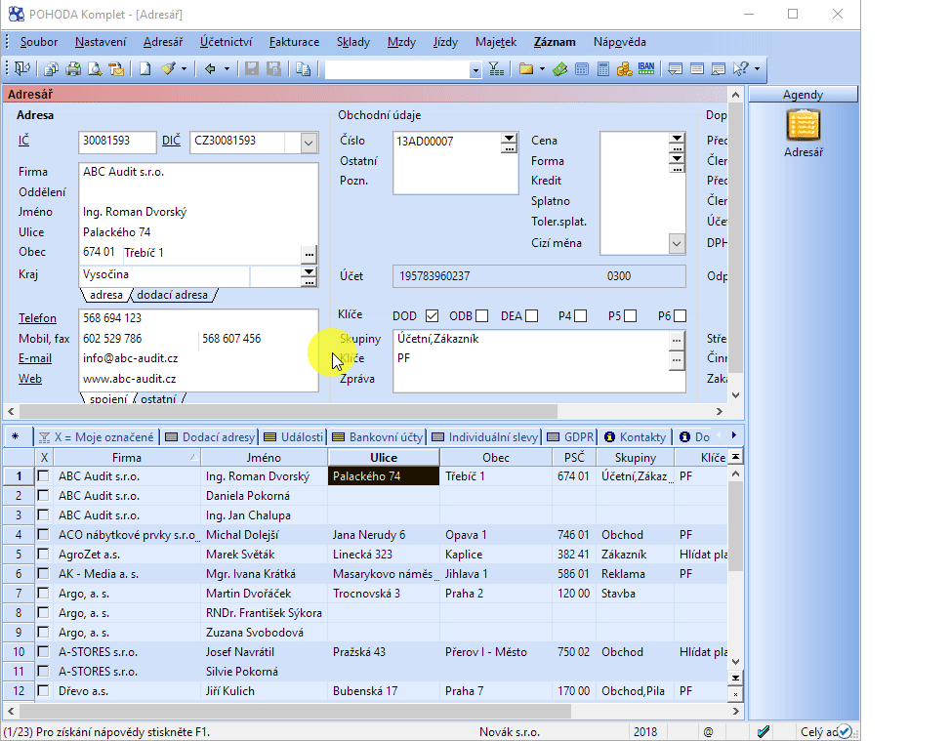Click the table vertical scrollbar thumb

(735, 526)
